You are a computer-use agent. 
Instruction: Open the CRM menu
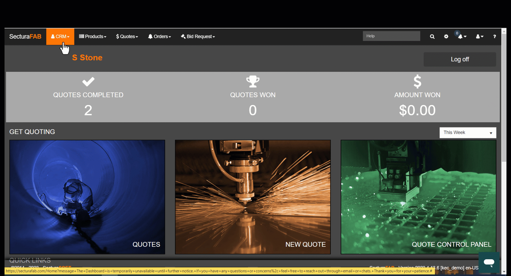point(60,36)
